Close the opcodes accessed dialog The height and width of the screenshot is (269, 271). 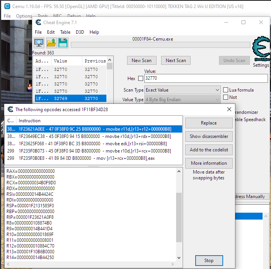(x=229, y=109)
